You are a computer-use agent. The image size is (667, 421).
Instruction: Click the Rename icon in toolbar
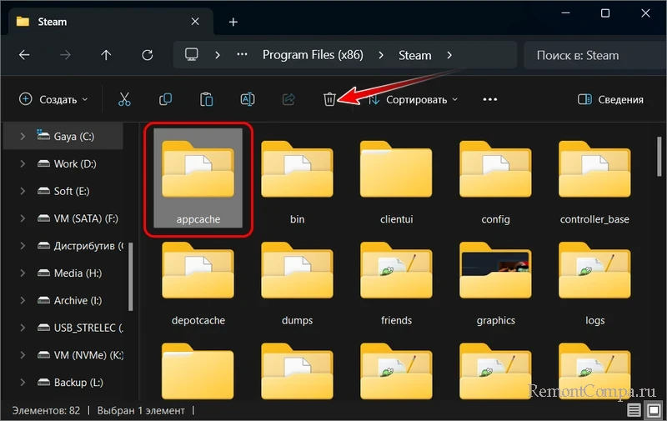pos(248,99)
